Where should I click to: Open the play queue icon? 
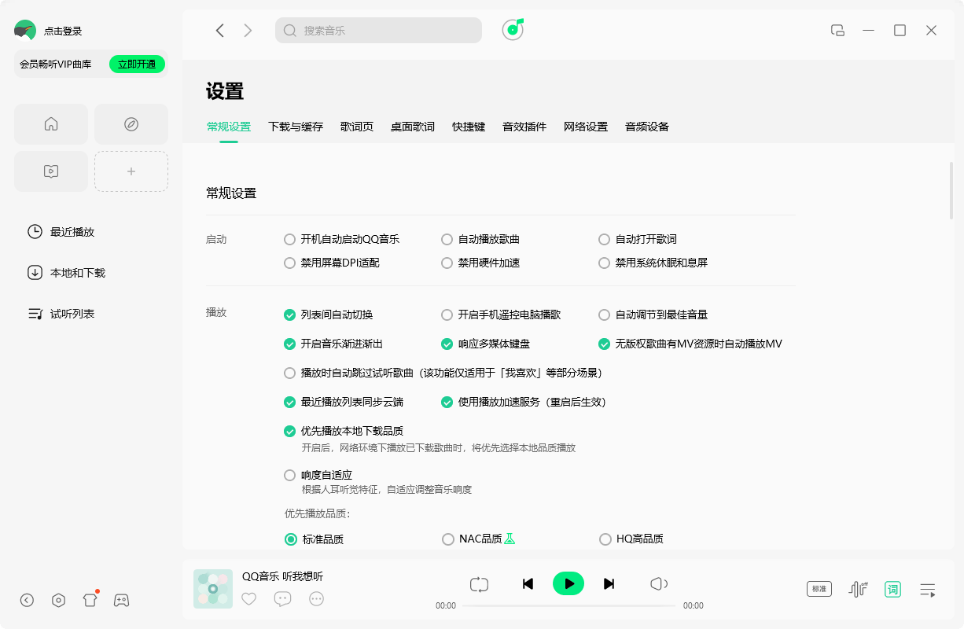(x=928, y=589)
